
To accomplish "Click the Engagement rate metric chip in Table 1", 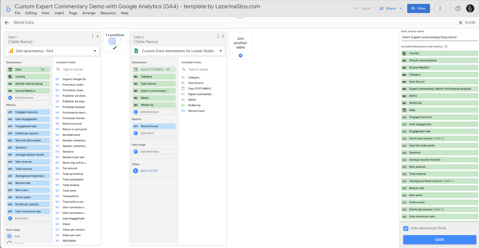I will click(x=28, y=126).
